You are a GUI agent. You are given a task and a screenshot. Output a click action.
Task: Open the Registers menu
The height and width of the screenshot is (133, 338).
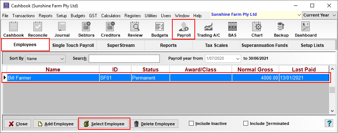click(133, 16)
